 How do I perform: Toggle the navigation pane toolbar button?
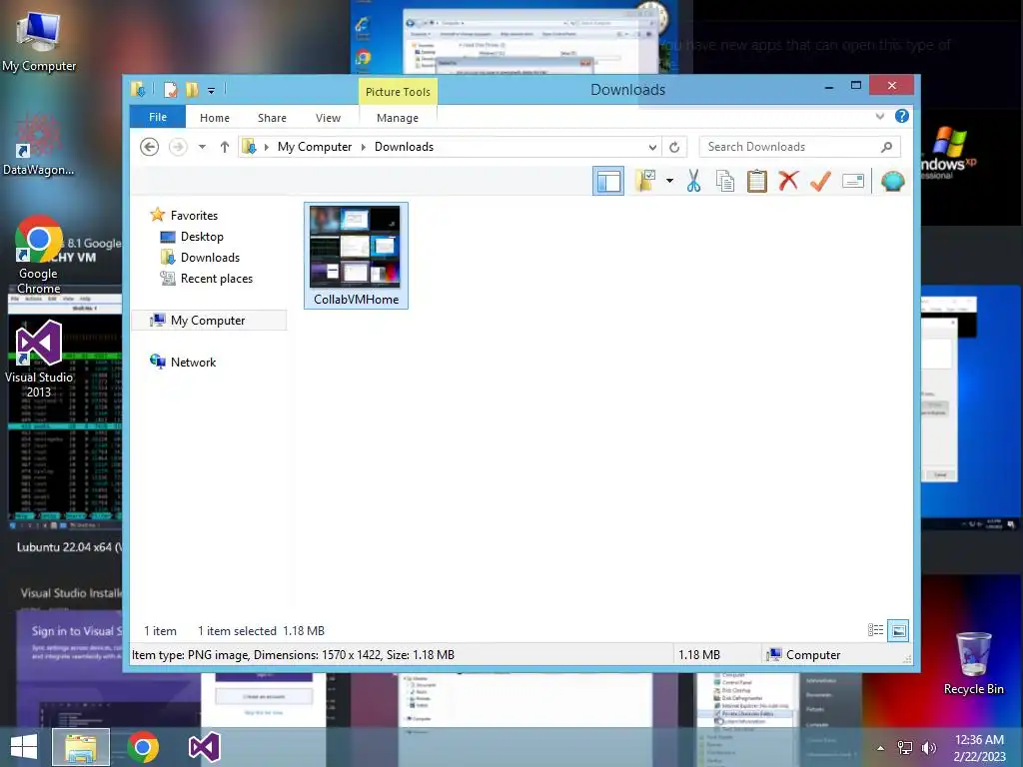[x=608, y=181]
